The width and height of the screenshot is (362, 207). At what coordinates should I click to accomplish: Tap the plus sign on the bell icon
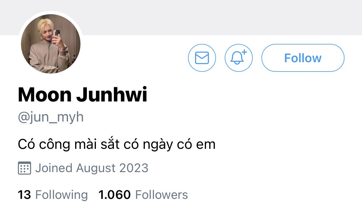pos(244,52)
